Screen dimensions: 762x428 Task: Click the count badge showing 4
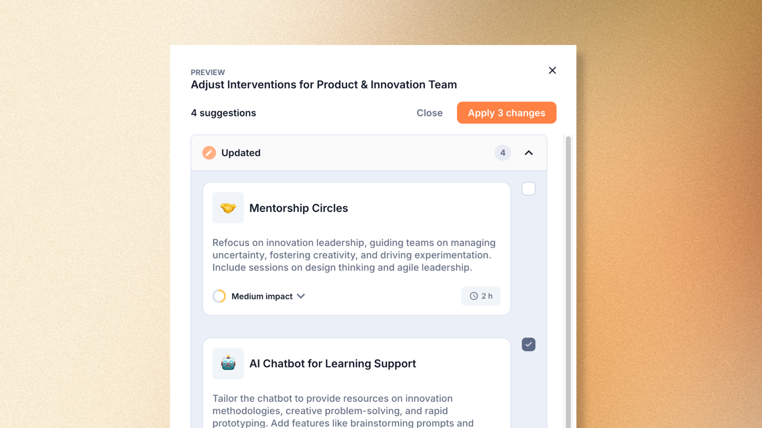tap(502, 153)
